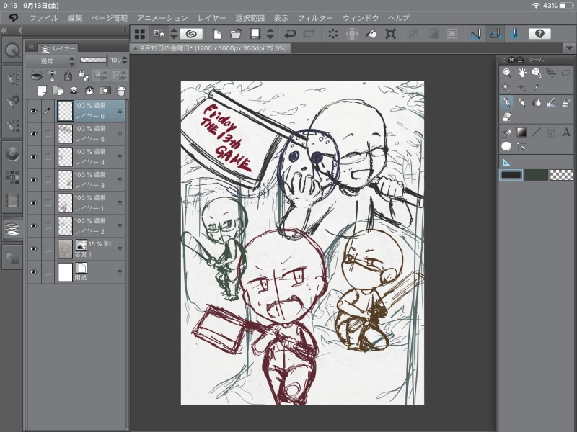577x432 pixels.
Task: Adjust the layer opacity slider
Action: [93, 60]
